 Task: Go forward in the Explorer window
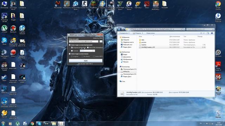tap(123, 29)
